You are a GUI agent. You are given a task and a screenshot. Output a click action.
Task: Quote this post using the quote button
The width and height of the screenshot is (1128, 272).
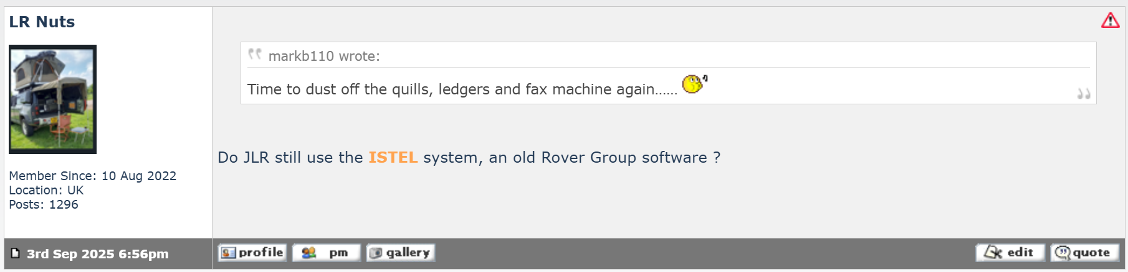tap(1085, 253)
